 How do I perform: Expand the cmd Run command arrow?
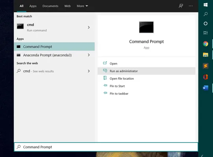pos(89,27)
